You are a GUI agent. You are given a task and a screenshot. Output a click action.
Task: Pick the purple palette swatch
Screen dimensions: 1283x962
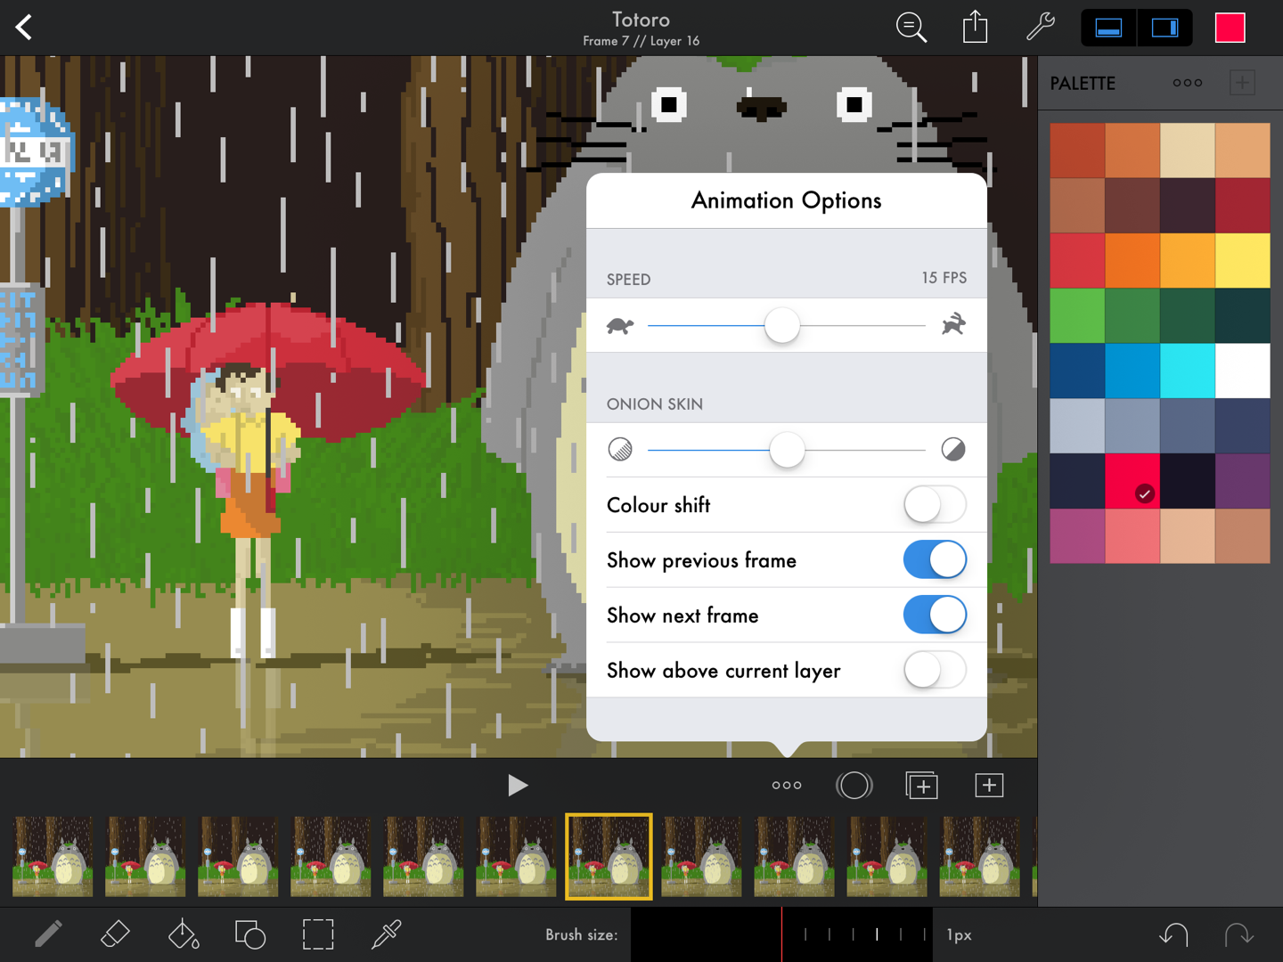[x=1243, y=481]
